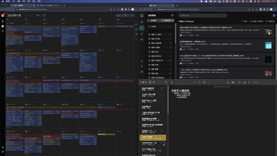Click the Notes link icon left of media menu
The width and height of the screenshot is (277, 156).
click(x=228, y=82)
